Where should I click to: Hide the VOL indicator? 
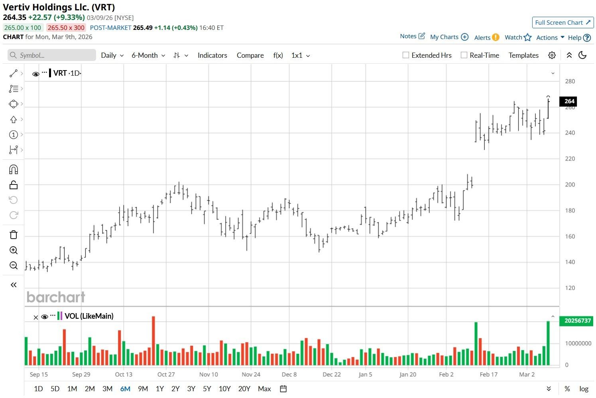click(45, 317)
